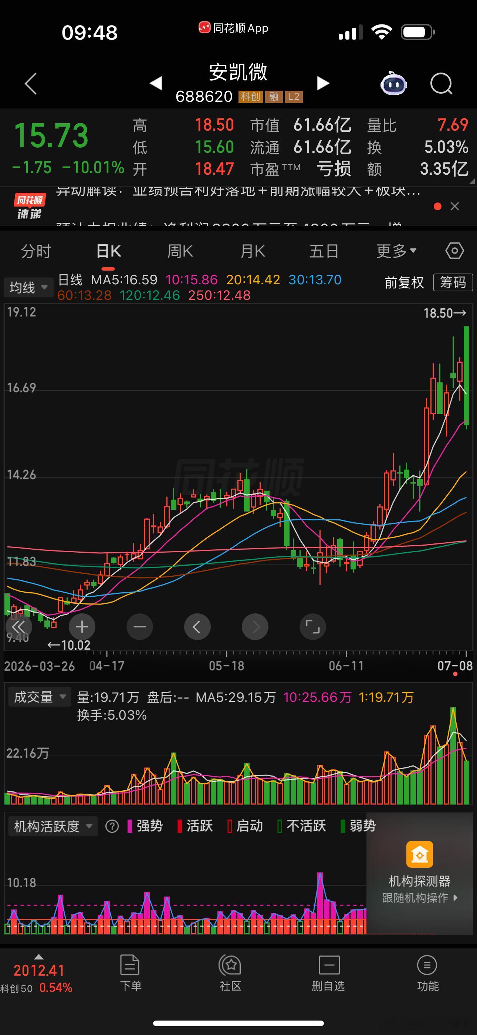Zoom out chart with minus button
This screenshot has width=477, height=1035.
(140, 626)
